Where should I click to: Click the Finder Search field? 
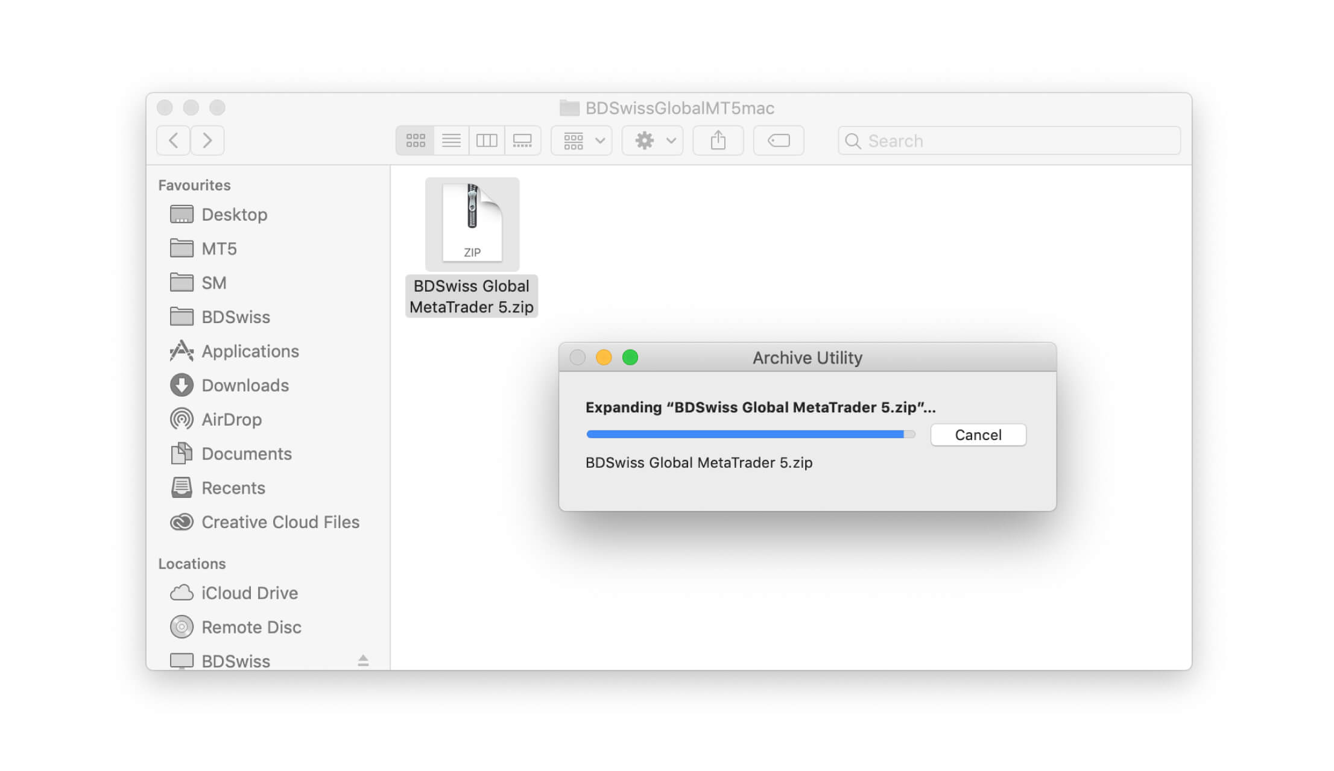[x=1019, y=140]
